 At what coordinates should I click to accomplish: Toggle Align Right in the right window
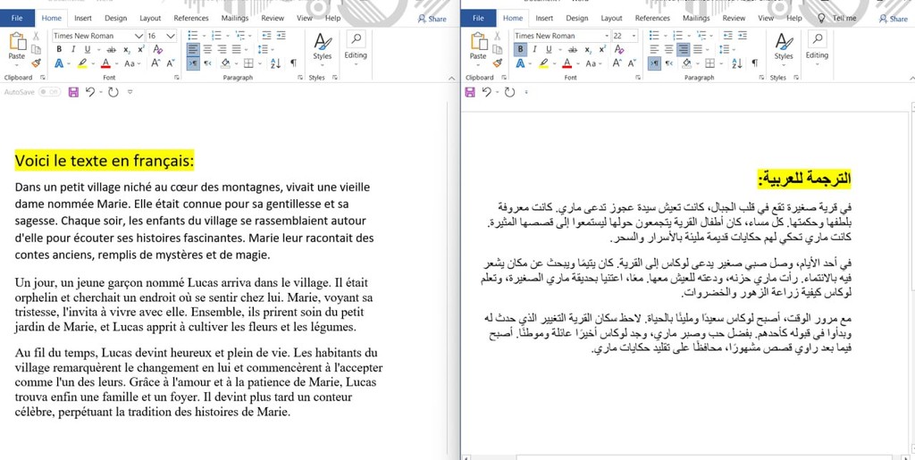pyautogui.click(x=682, y=49)
